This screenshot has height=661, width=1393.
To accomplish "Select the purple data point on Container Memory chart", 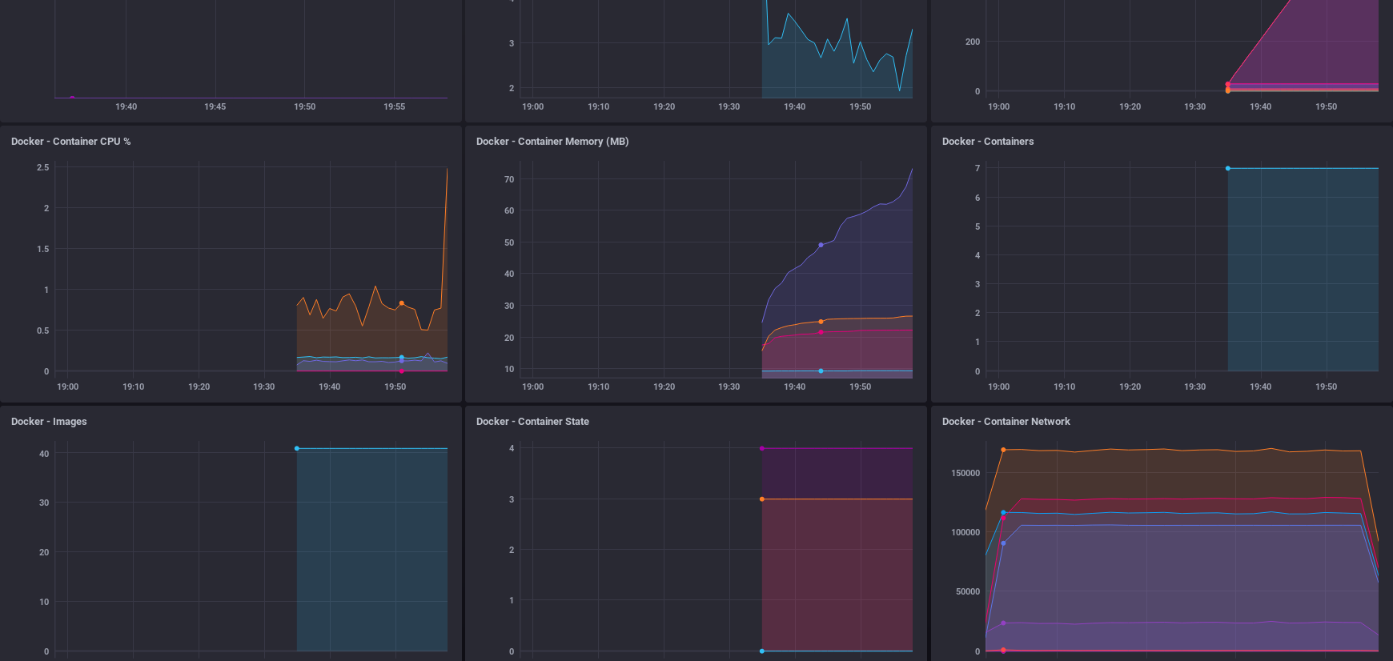I will pyautogui.click(x=821, y=245).
